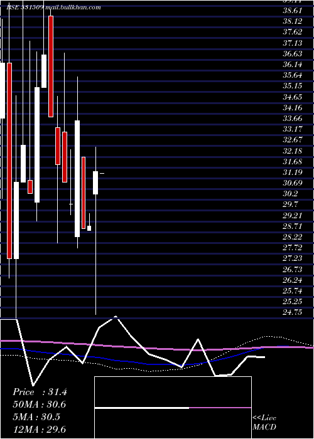Click the 5MA : 30.5 readout
The image size is (314, 439).
click(x=36, y=417)
